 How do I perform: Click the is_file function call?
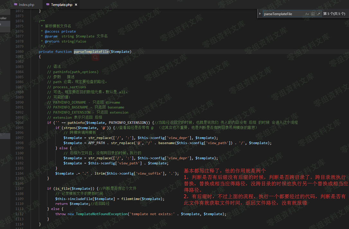(62, 189)
